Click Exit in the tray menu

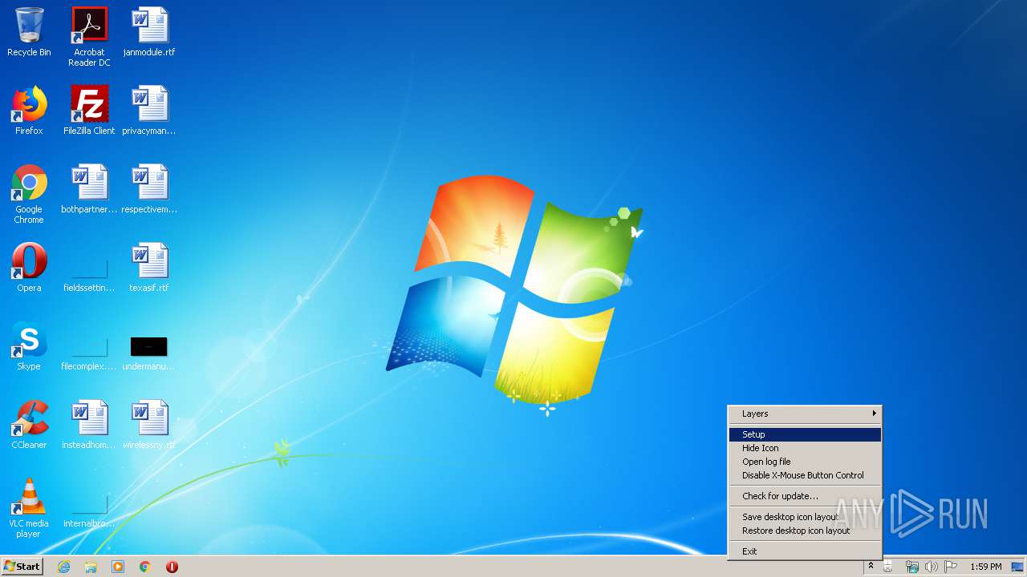pyautogui.click(x=805, y=551)
